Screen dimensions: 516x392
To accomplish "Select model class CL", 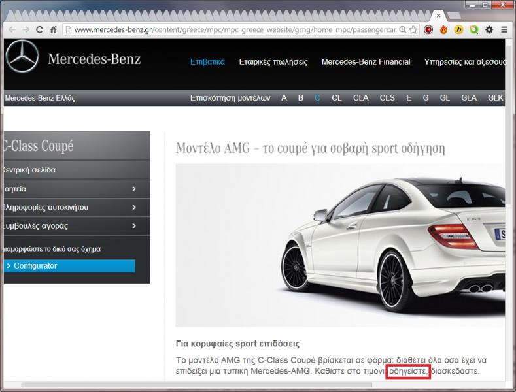I will [x=337, y=98].
